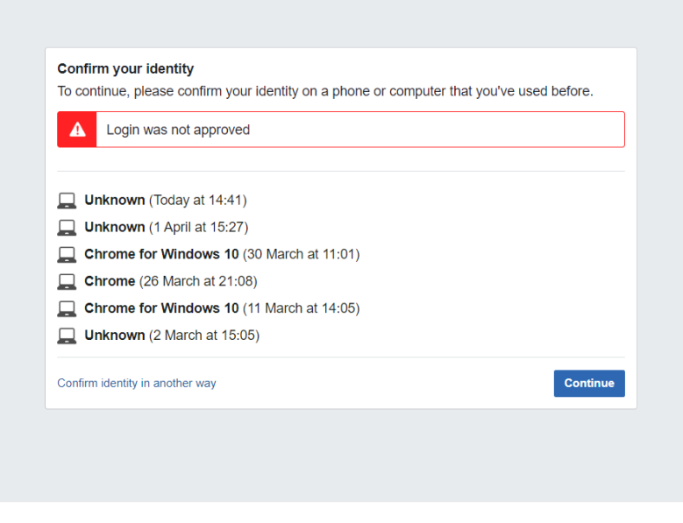This screenshot has height=523, width=683.
Task: Click laptop icon beside Chrome Windows 10 30 March
Action: point(67,255)
